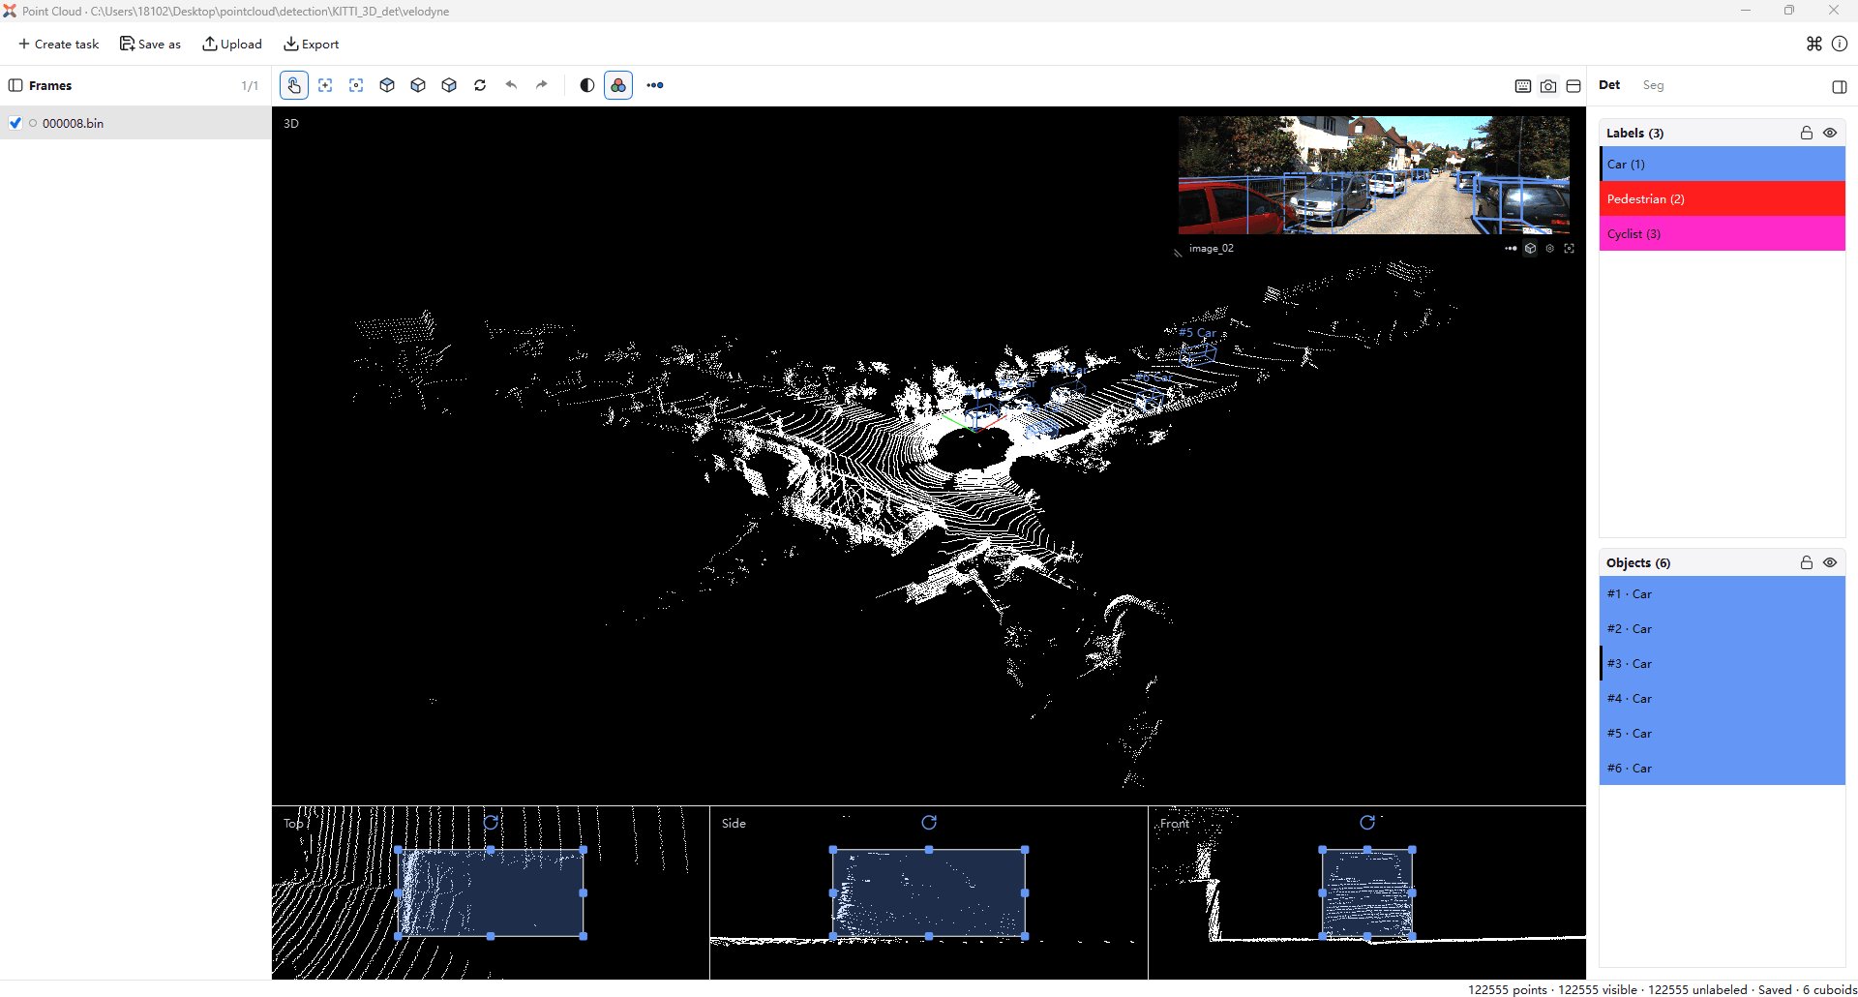Viewport: 1858px width, 997px height.
Task: Select the Car label swatch
Action: (1723, 164)
